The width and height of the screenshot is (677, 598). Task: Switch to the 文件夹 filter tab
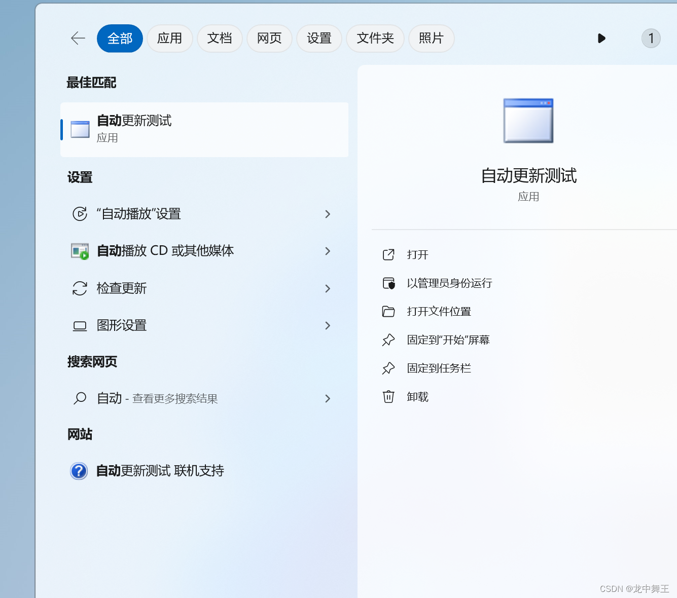(375, 39)
